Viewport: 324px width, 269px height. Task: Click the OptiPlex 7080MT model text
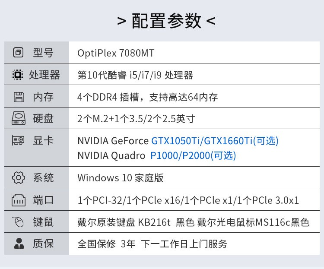click(x=115, y=53)
